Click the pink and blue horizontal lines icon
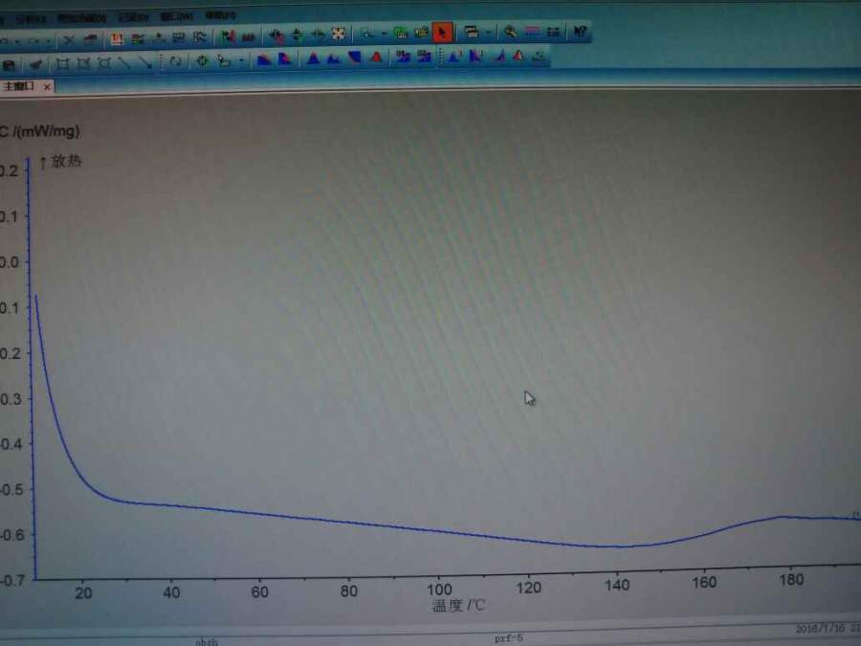861x646 pixels. pyautogui.click(x=532, y=32)
